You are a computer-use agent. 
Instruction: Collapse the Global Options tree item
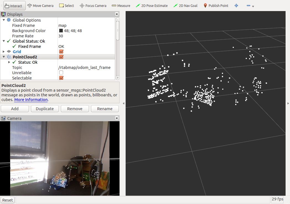4,20
